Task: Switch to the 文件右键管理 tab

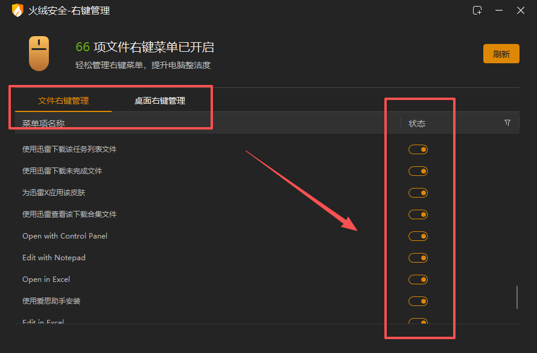Action: 63,101
